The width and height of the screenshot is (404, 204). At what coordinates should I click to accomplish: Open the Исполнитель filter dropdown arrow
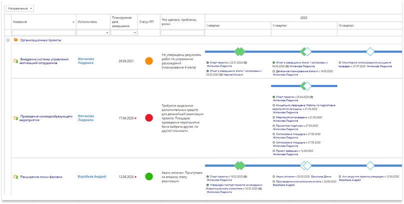coord(107,32)
